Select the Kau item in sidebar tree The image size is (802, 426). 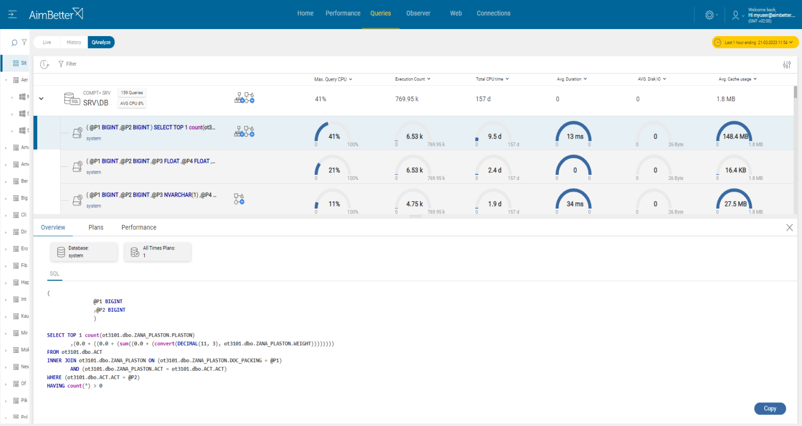[21, 316]
